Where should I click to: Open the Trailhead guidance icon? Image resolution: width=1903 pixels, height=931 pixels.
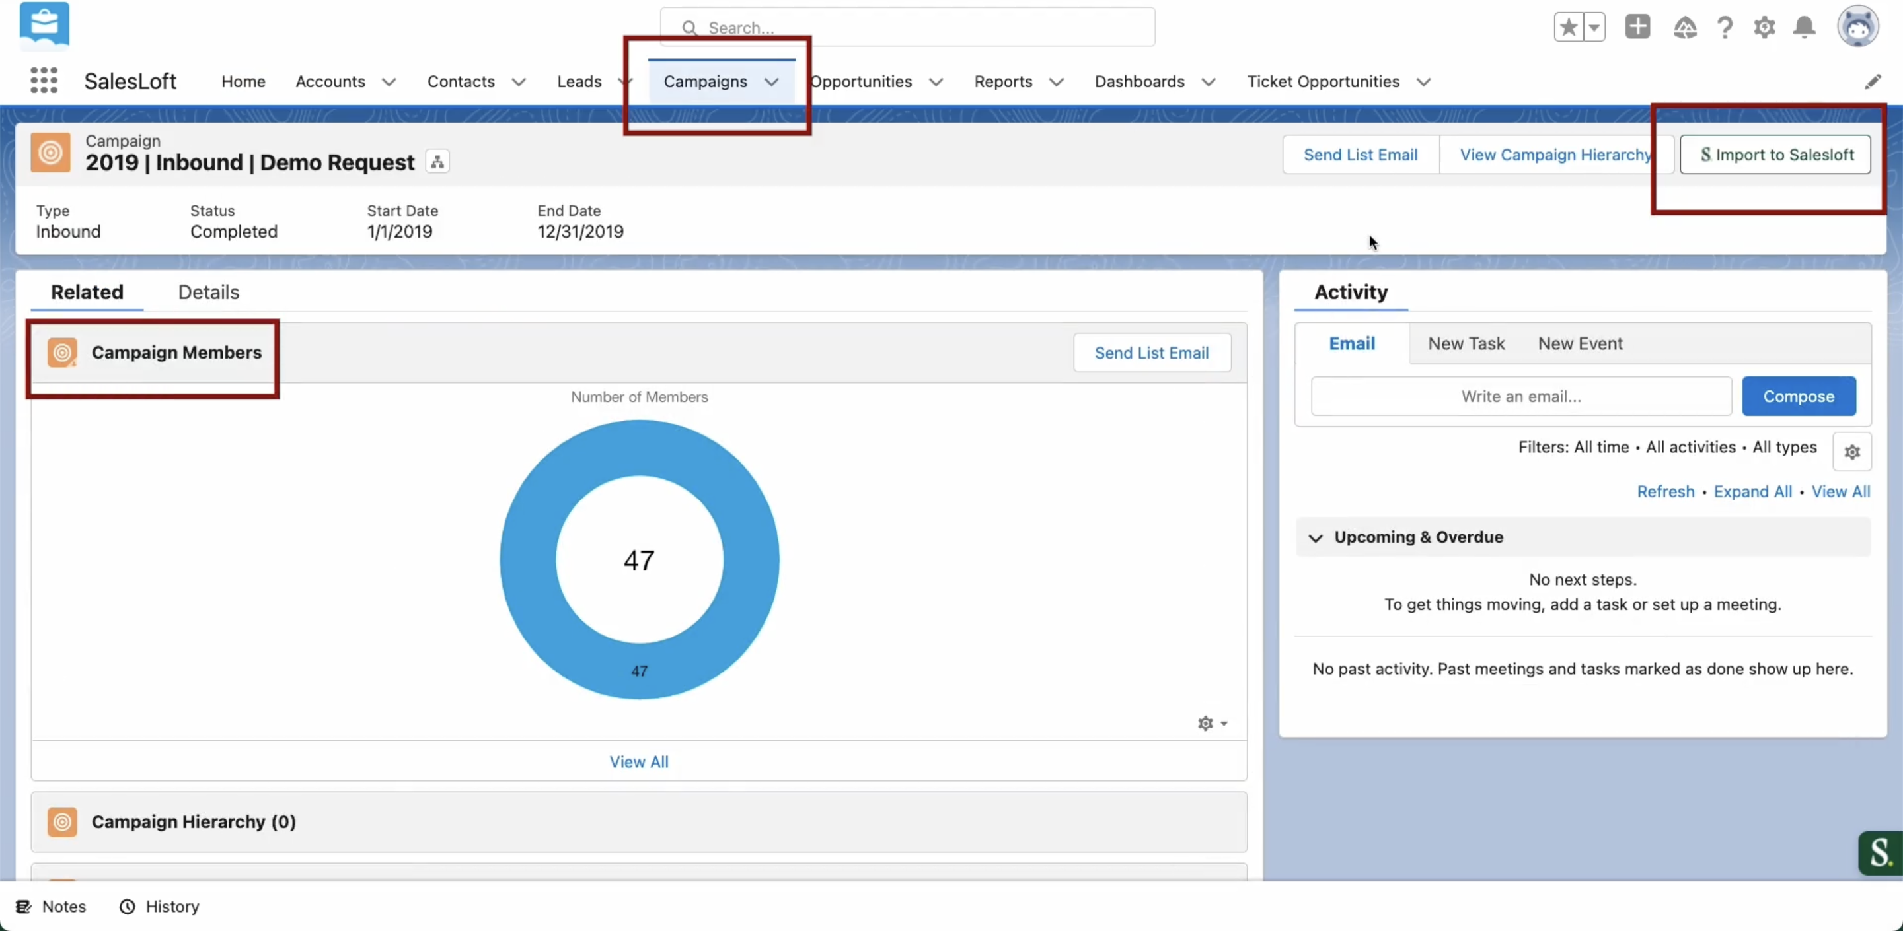tap(1684, 28)
